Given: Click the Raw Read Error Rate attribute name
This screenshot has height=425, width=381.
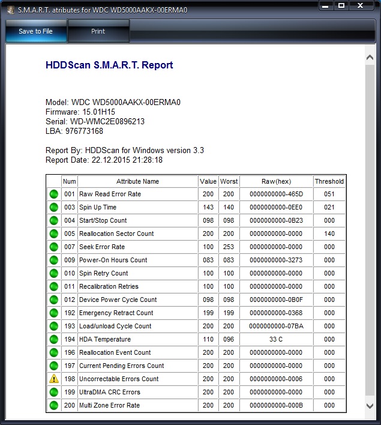Looking at the screenshot, I should point(110,194).
